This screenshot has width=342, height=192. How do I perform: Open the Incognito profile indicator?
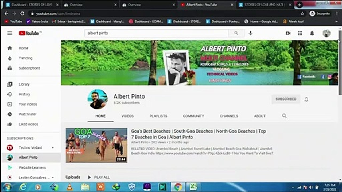(x=320, y=13)
